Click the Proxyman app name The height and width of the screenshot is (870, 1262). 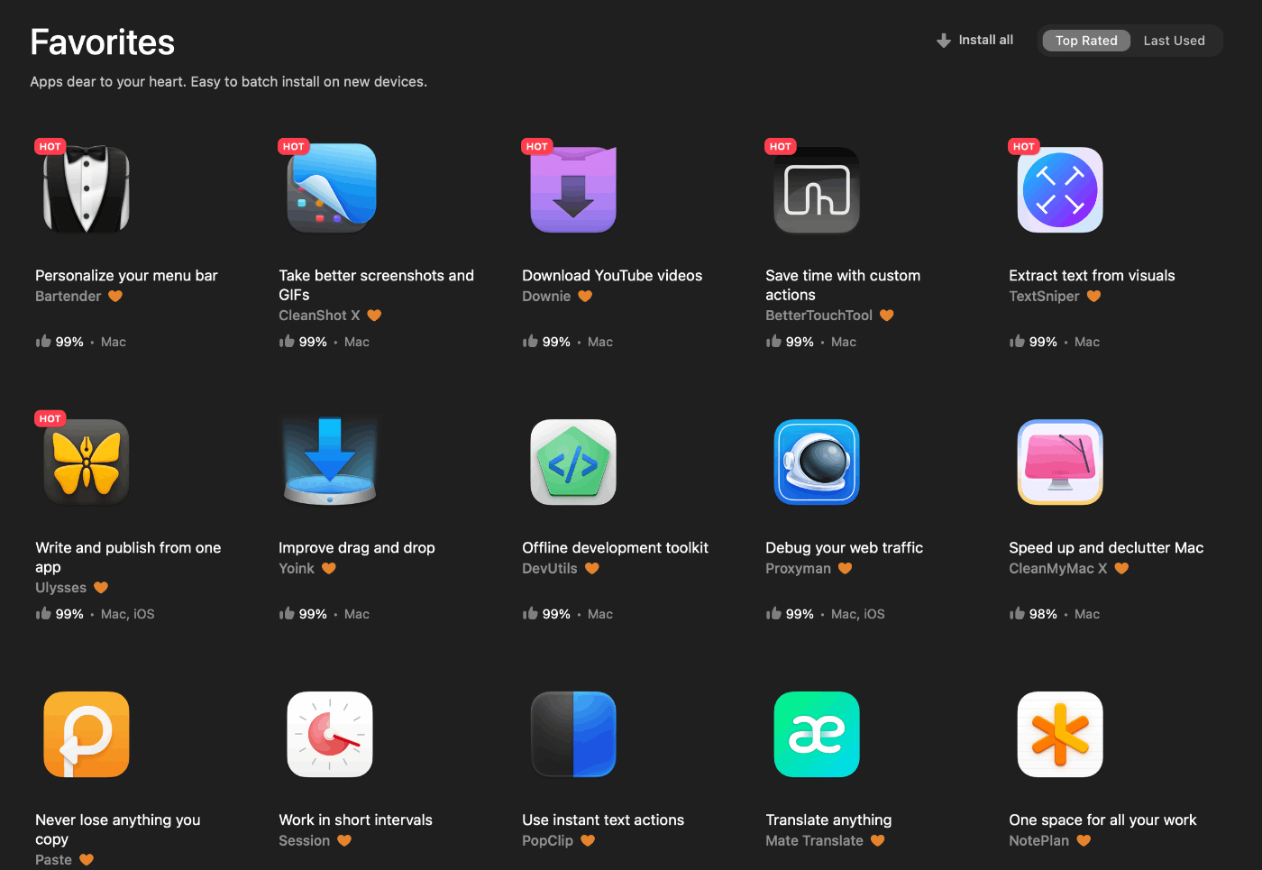point(798,568)
